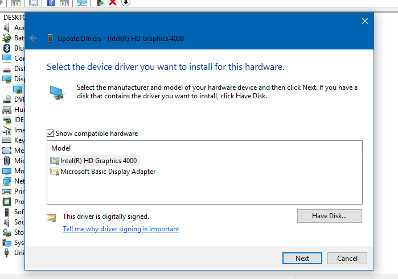Select the Disk drives icon in device tree
Screen dimensions: 398x279
click(7, 69)
